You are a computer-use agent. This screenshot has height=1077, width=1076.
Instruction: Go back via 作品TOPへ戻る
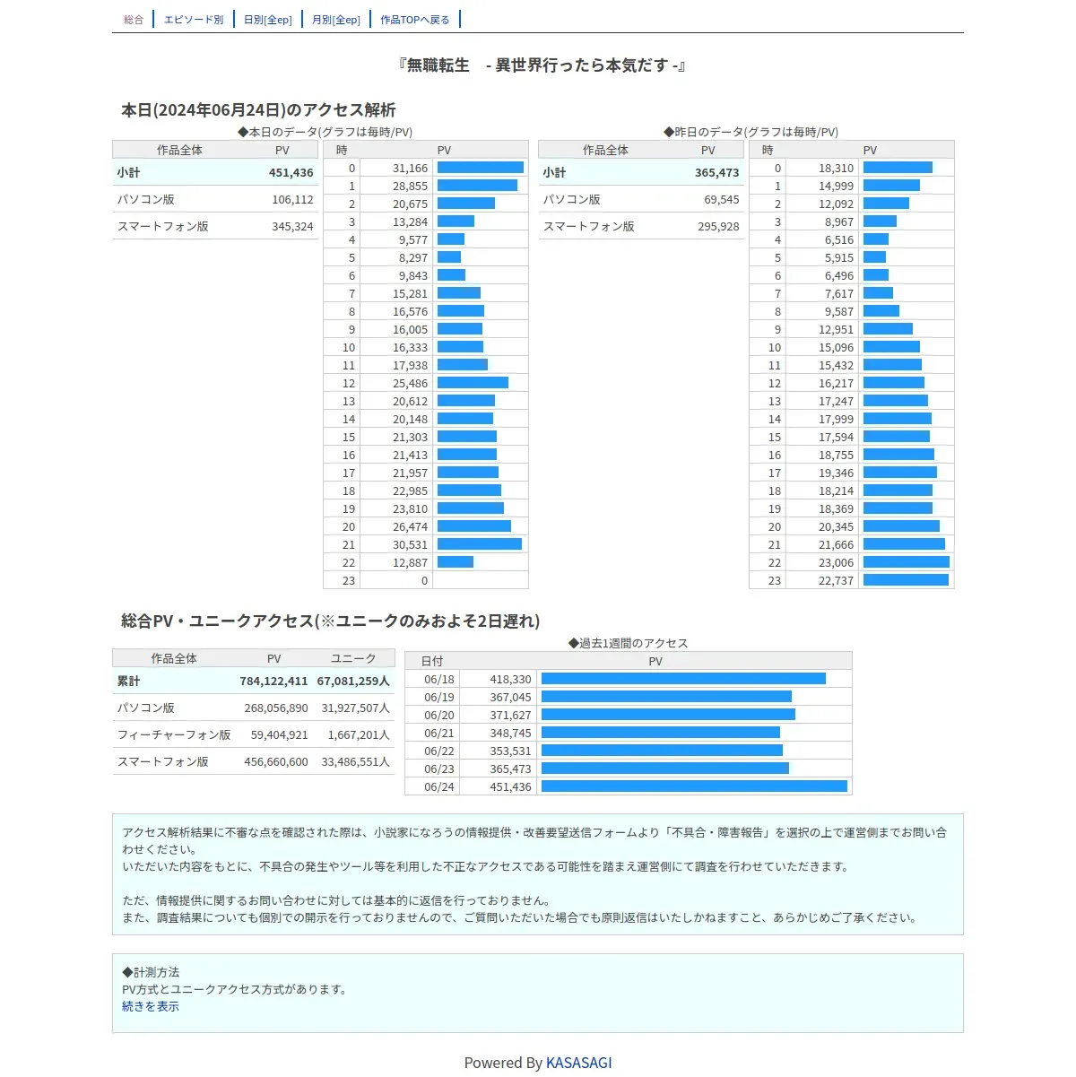(x=415, y=20)
